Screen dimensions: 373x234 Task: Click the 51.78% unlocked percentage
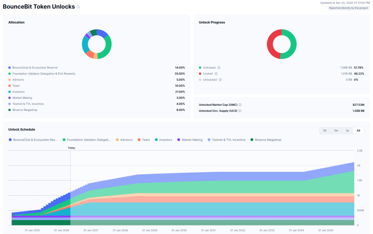click(x=359, y=67)
